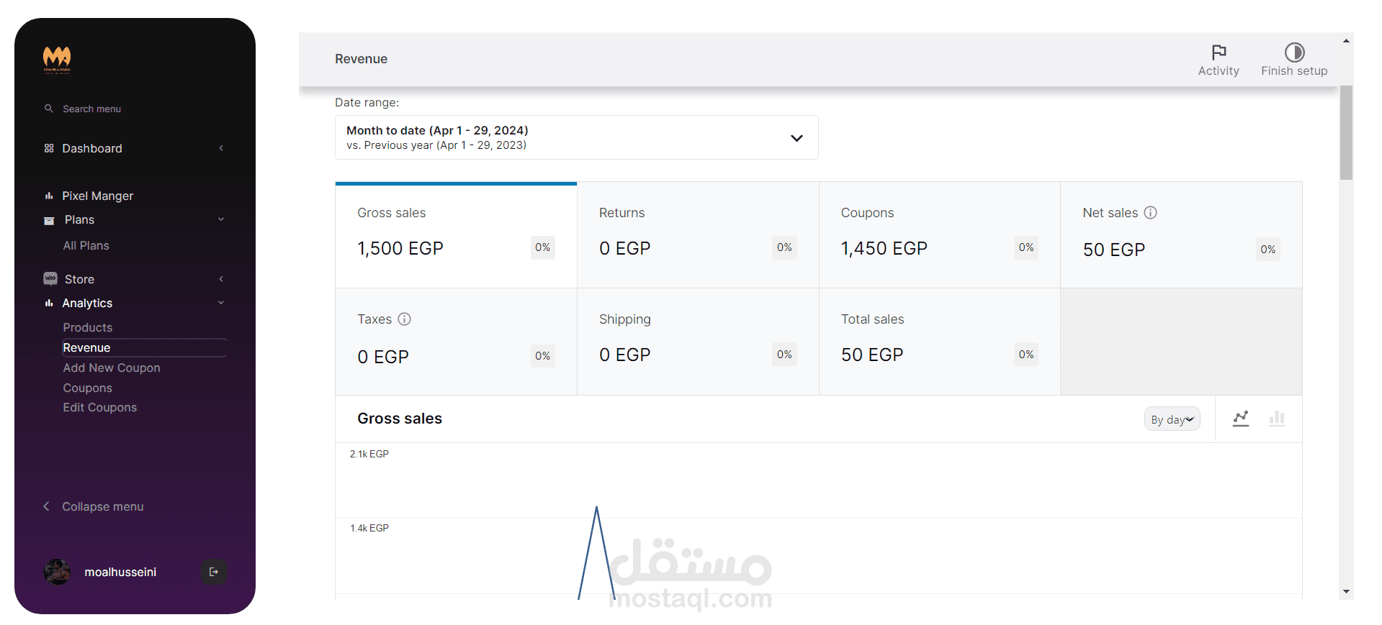Collapse the Analytics submenu chevron
The height and width of the screenshot is (625, 1382).
221,303
